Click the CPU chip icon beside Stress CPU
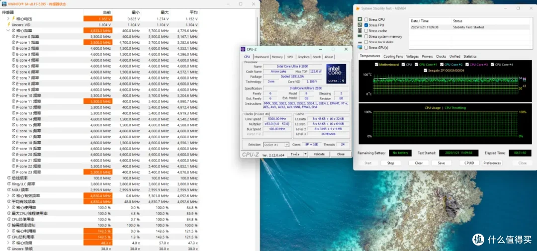Viewport: 537px width, 251px height. 359,19
